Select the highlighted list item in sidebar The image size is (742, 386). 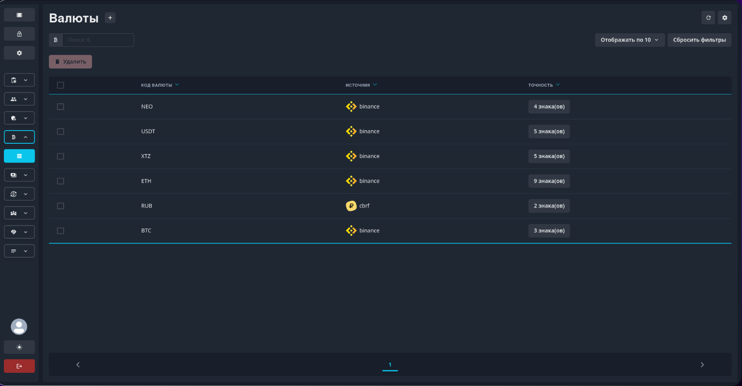(20, 156)
